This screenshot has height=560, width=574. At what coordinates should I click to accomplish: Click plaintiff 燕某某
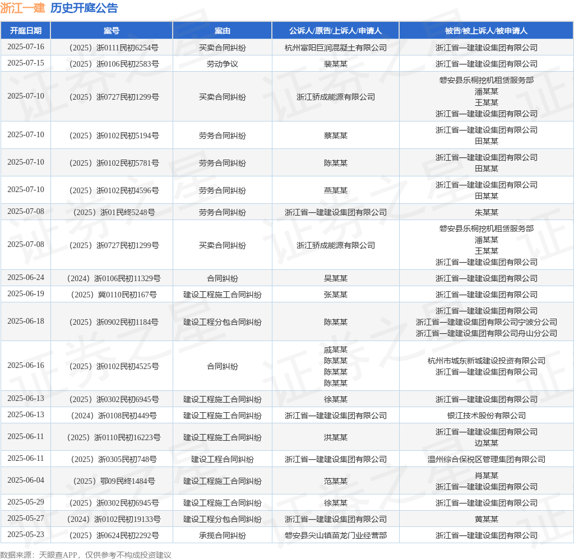336,190
